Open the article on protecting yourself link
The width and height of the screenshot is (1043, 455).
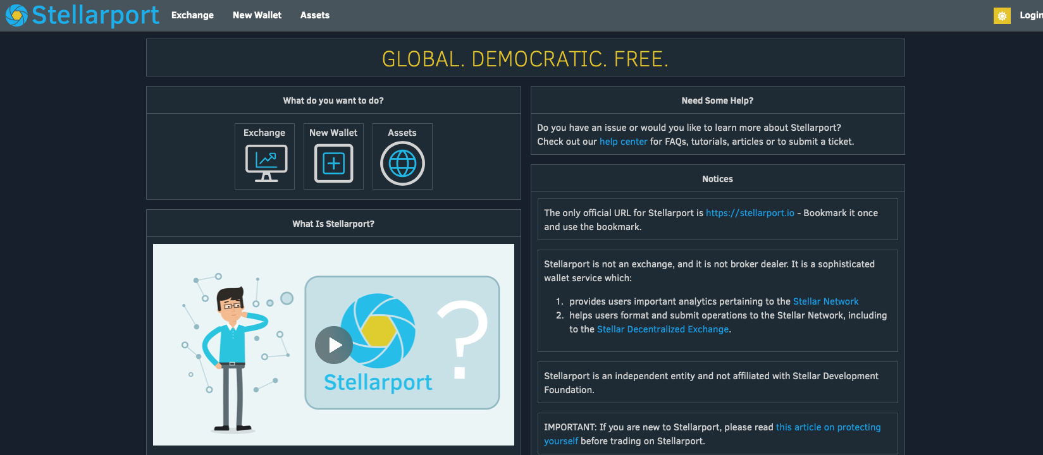coord(712,434)
